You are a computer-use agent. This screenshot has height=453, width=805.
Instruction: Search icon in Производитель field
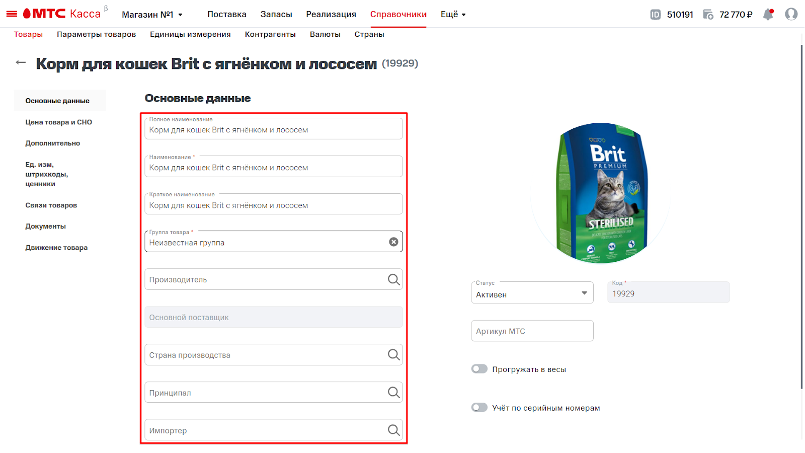tap(393, 279)
